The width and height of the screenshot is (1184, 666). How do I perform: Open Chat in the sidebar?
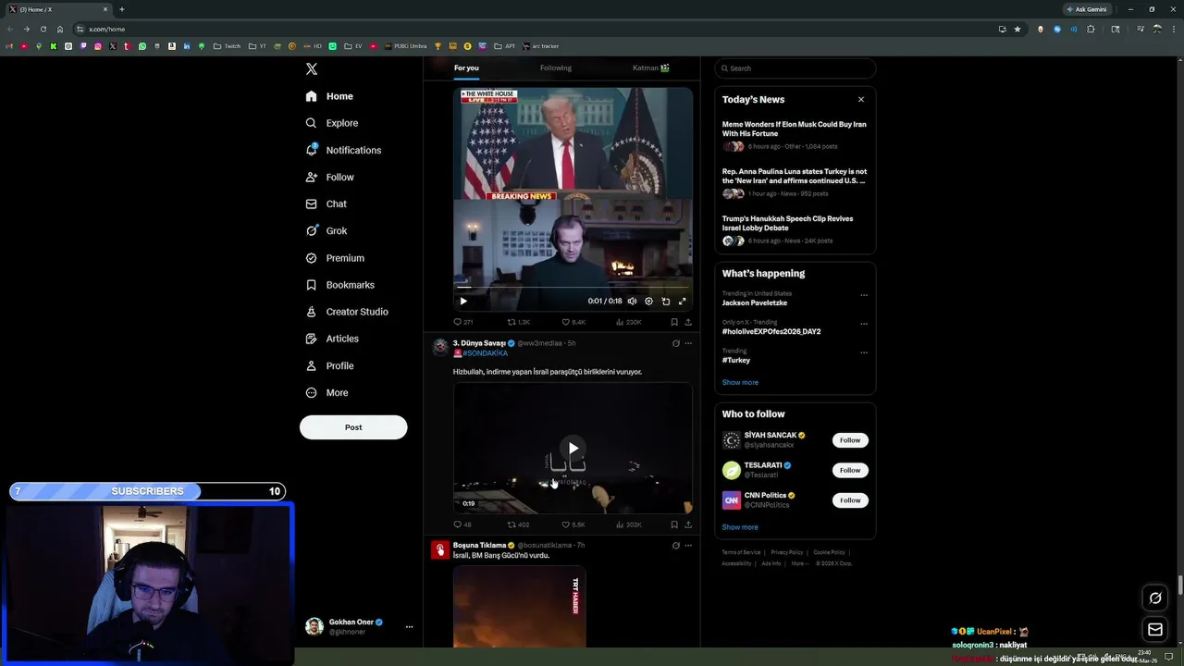(327, 203)
